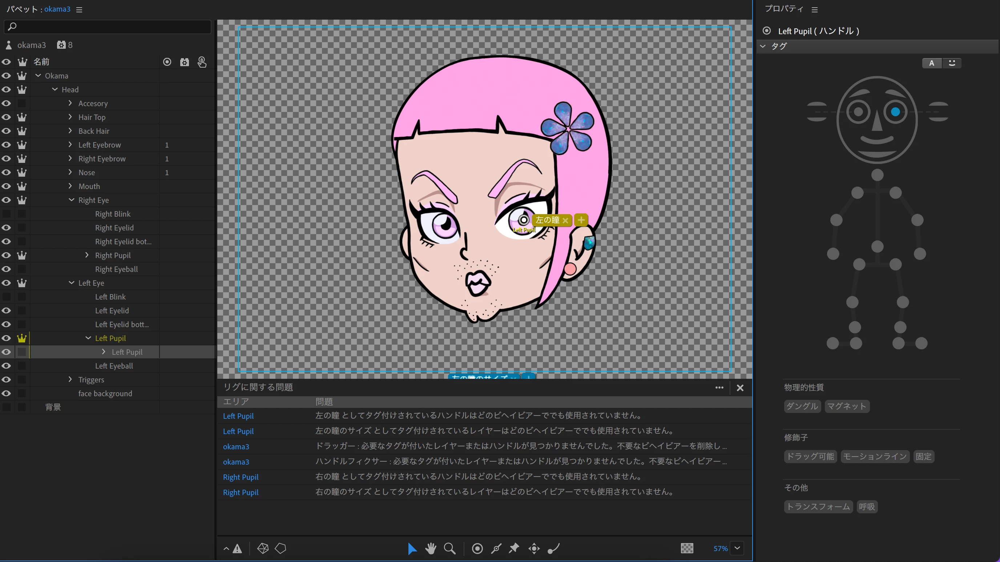Screen dimensions: 1000x562
Task: Collapse the Right Eye group
Action: pyautogui.click(x=72, y=200)
